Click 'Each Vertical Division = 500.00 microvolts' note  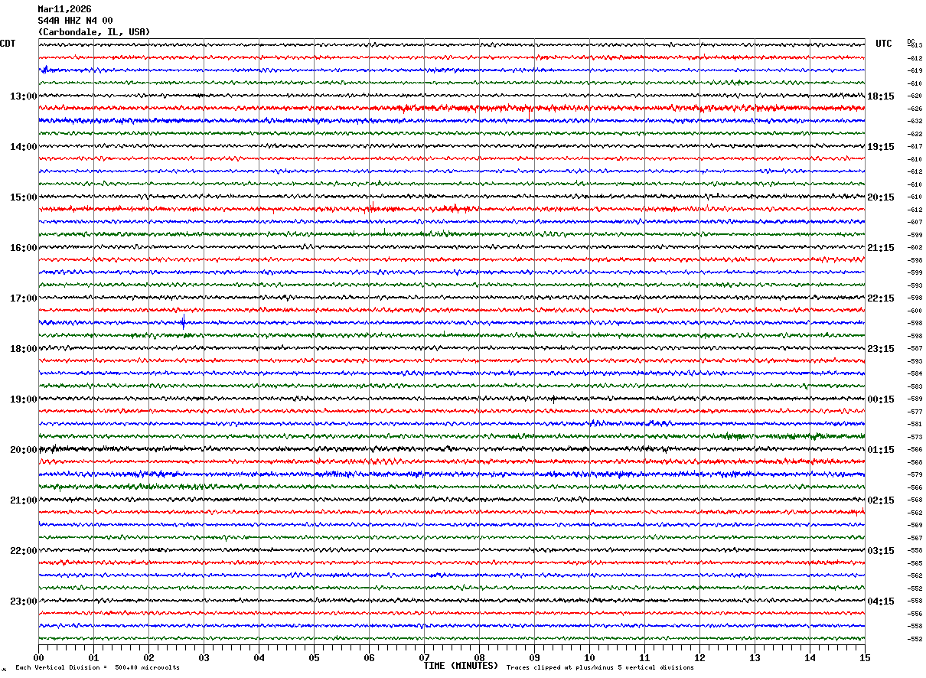(x=98, y=668)
